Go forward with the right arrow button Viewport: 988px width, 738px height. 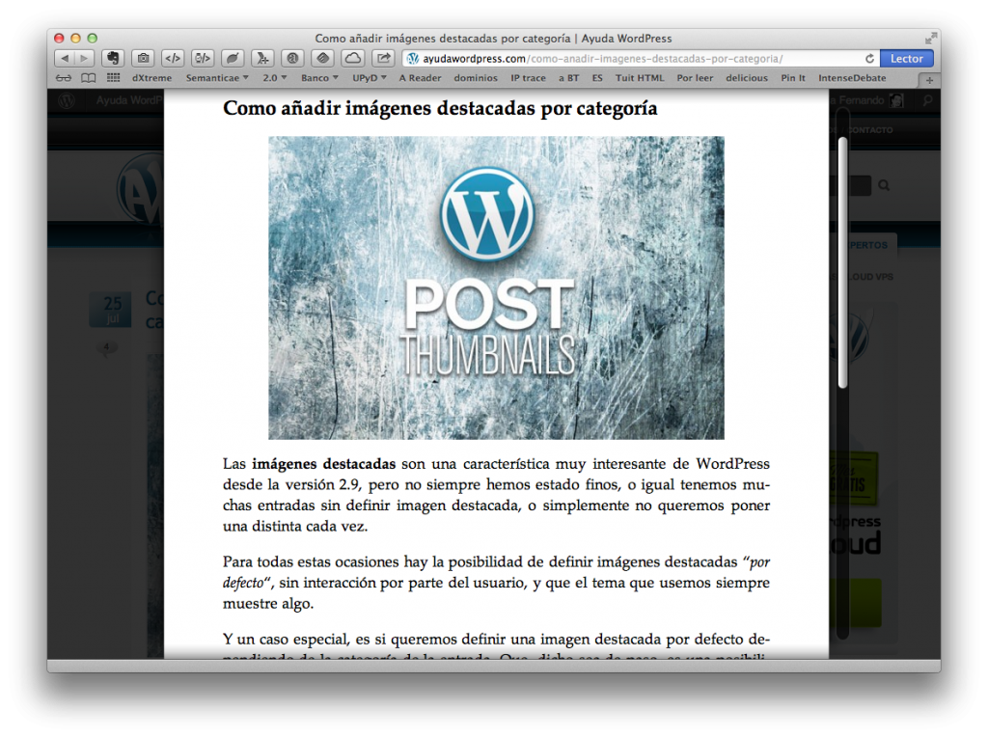[84, 59]
